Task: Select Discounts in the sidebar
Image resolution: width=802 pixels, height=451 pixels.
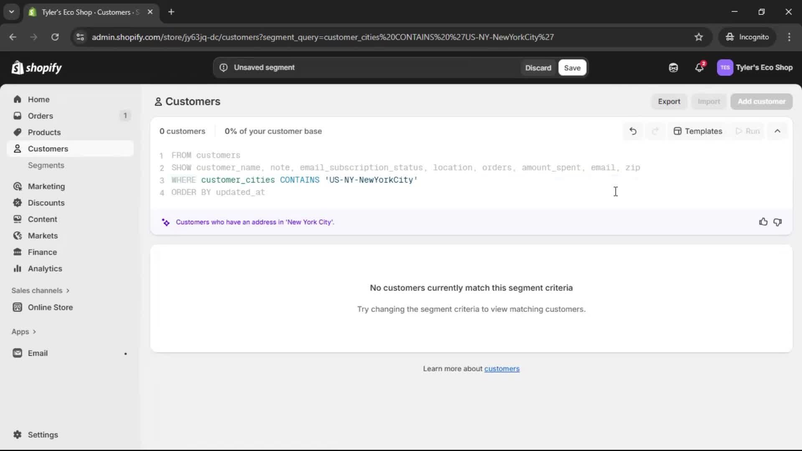Action: tap(46, 203)
